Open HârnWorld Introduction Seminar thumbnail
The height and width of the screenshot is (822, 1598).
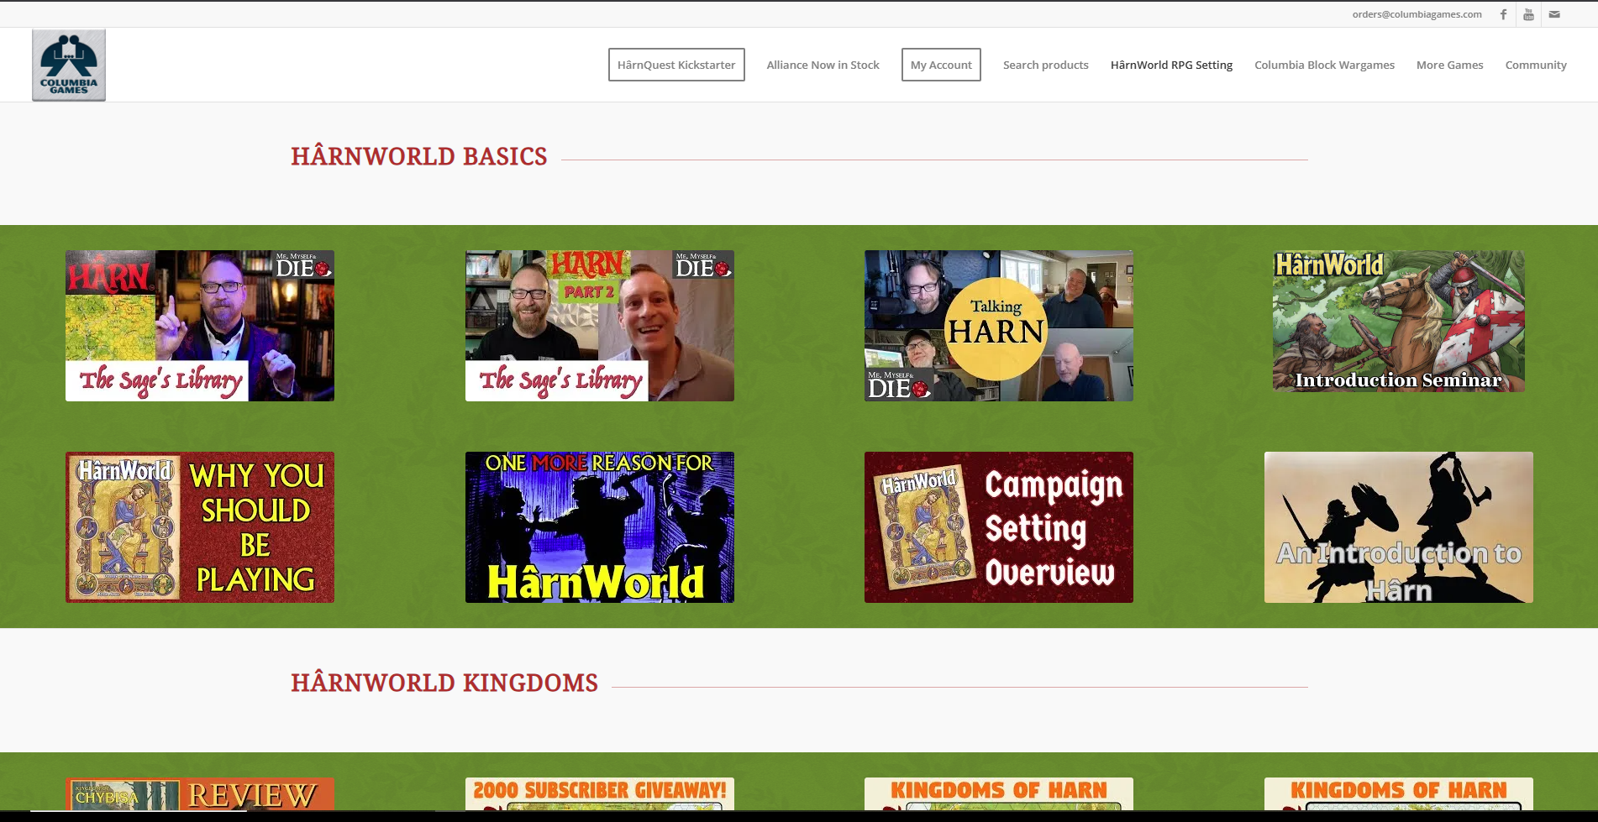coord(1399,321)
